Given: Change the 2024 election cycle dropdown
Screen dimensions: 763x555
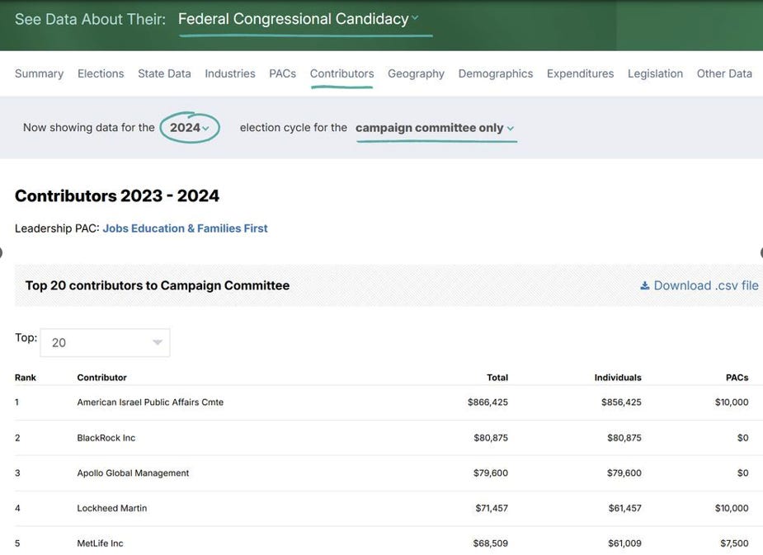Looking at the screenshot, I should [189, 128].
